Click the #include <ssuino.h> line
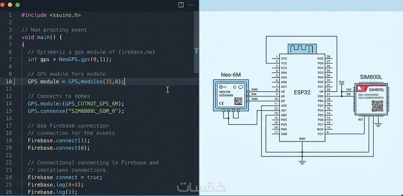 coord(51,15)
